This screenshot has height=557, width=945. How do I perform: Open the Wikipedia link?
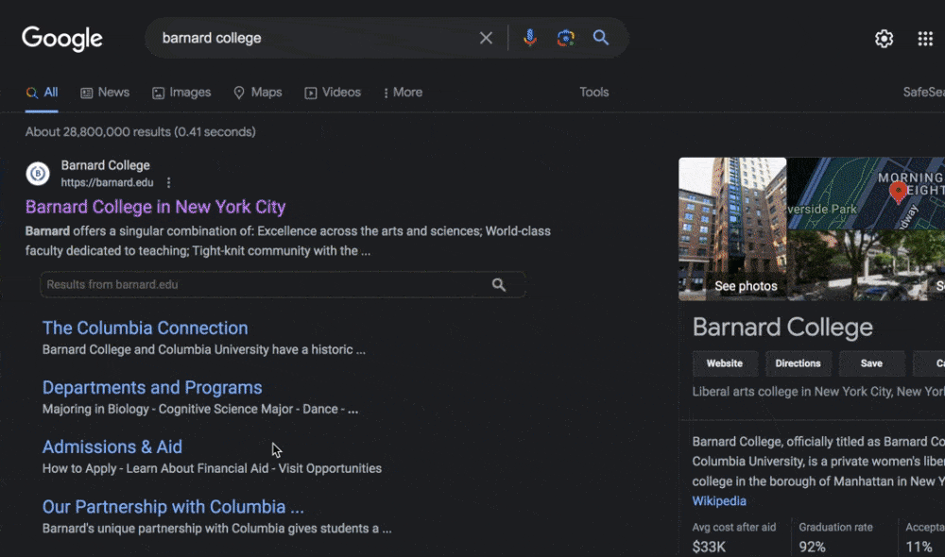pyautogui.click(x=719, y=501)
